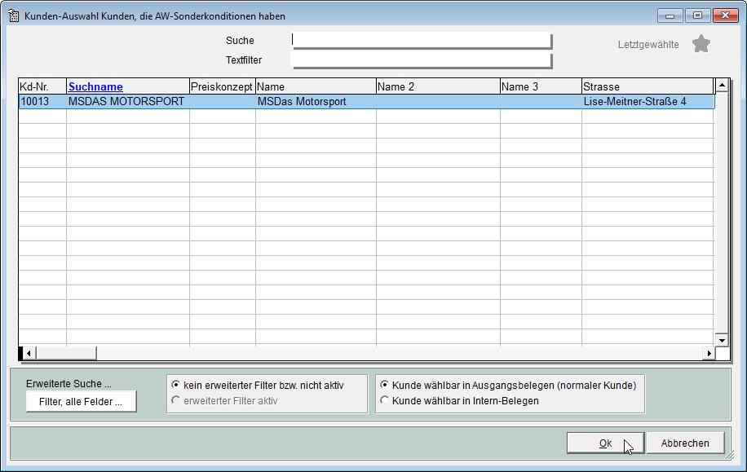Viewport: 747px width, 472px height.
Task: Click the Preiskonzept column header
Action: (222, 86)
